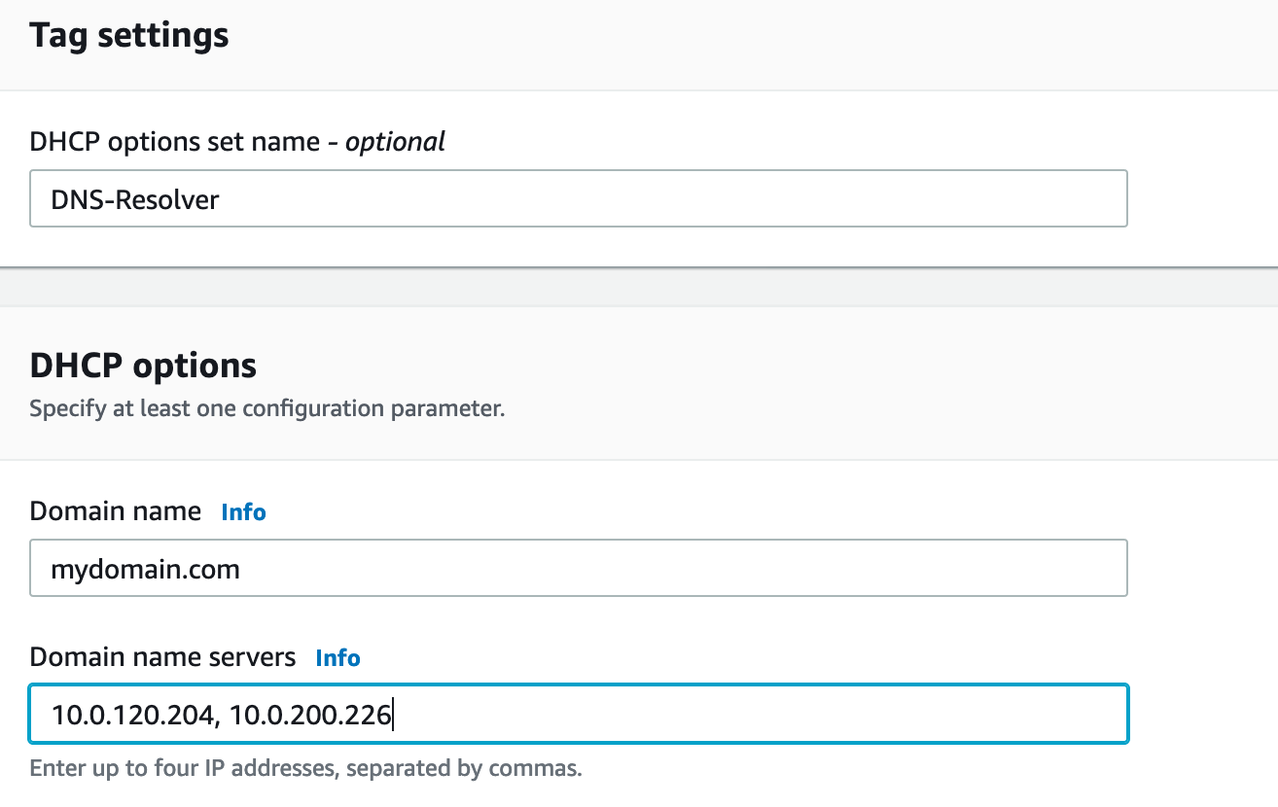
Task: Open the Info link beside Domain name
Action: 243,512
